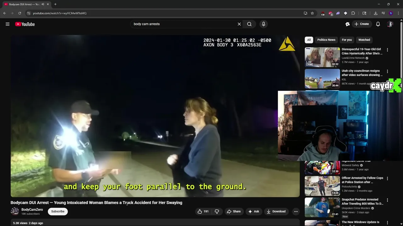The height and width of the screenshot is (226, 403).
Task: Click the video player to pause playback
Action: [x=155, y=116]
